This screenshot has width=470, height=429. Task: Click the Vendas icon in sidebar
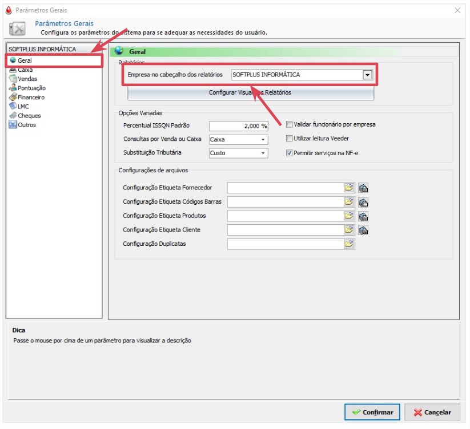(x=13, y=79)
